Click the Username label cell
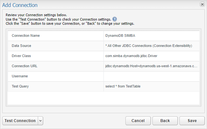The height and width of the screenshot is (129, 207). click(56, 76)
